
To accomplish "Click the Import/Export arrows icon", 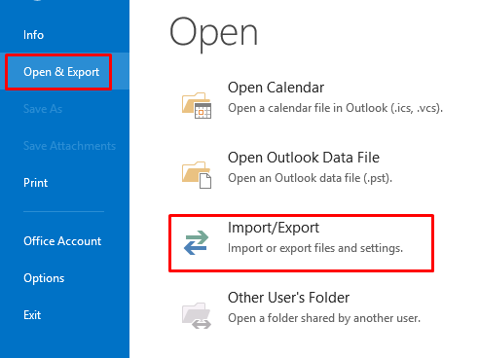I will [x=196, y=242].
